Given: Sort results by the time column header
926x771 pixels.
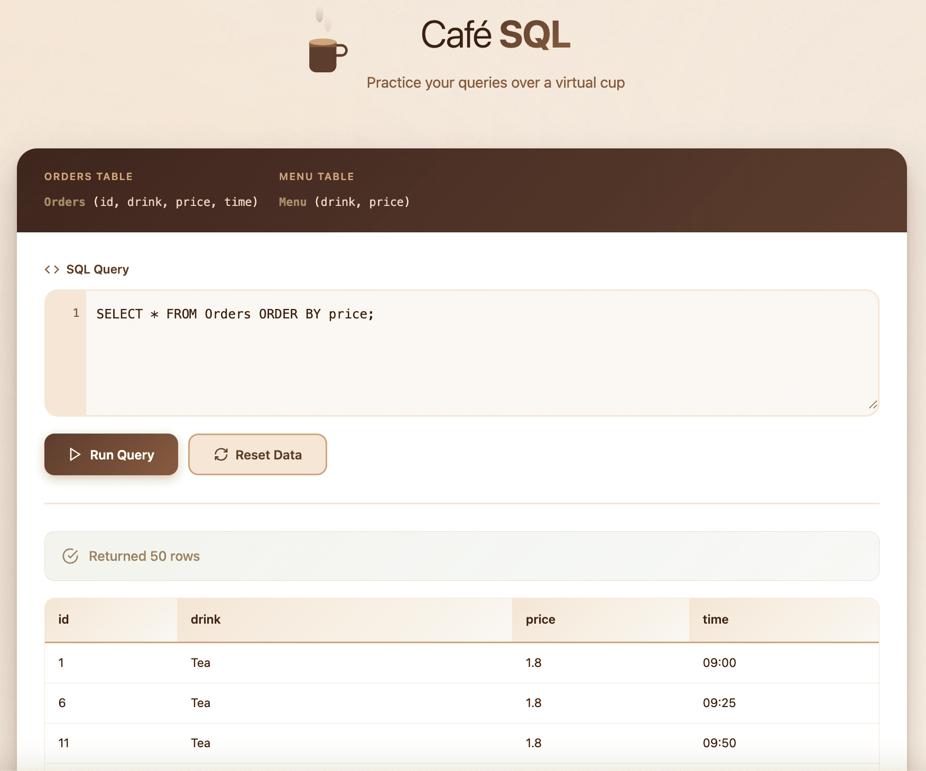Looking at the screenshot, I should [x=715, y=619].
